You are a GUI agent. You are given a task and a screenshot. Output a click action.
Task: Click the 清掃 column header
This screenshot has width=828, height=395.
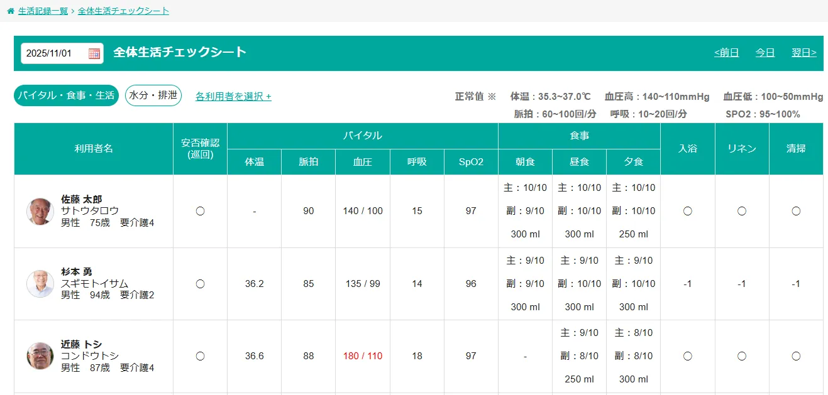click(796, 149)
